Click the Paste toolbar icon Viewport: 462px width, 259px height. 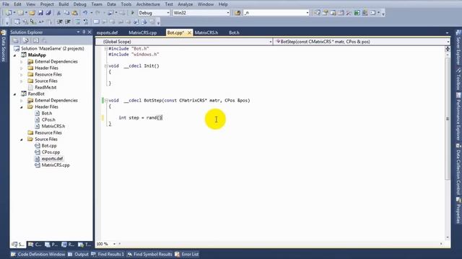[75, 13]
